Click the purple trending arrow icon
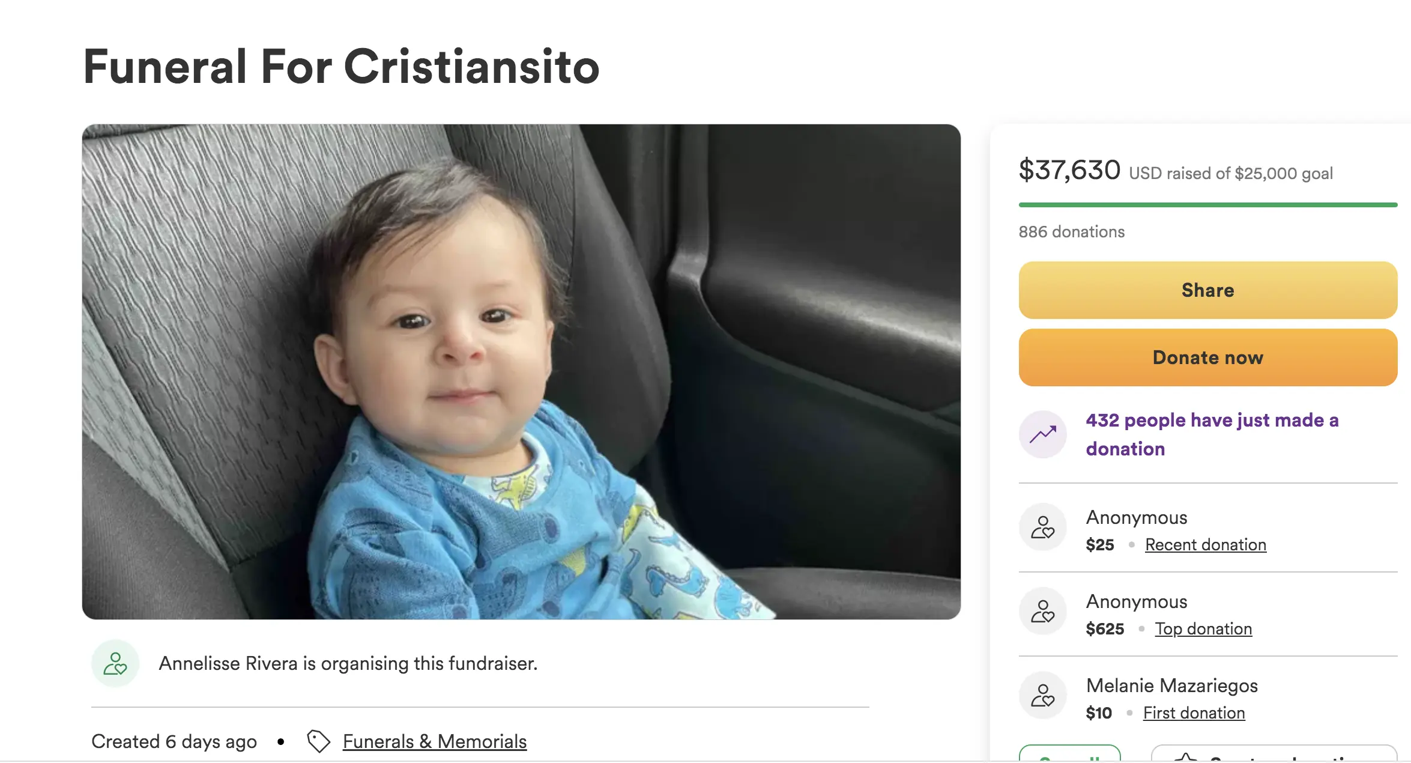 pyautogui.click(x=1043, y=434)
